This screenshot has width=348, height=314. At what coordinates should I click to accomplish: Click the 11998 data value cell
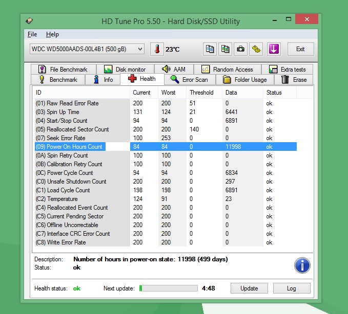coord(233,147)
